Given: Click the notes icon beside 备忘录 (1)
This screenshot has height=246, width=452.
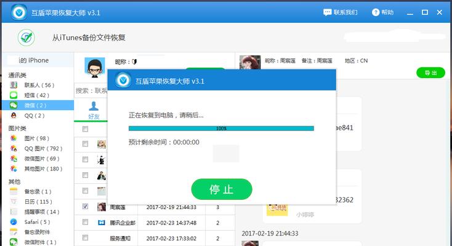Looking at the screenshot, I should (x=14, y=191).
